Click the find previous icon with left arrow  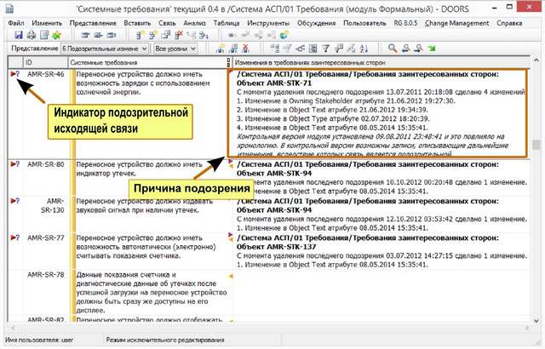[405, 49]
